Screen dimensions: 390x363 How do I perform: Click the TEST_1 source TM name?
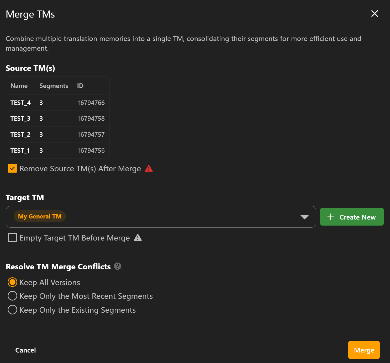tap(20, 151)
